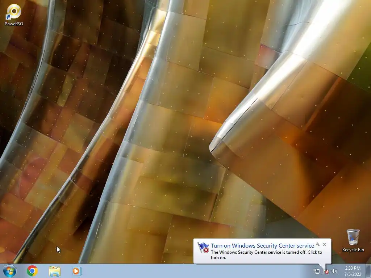Launch Google Chrome from the taskbar
Screen dimensions: 371x278
pyautogui.click(x=32, y=271)
